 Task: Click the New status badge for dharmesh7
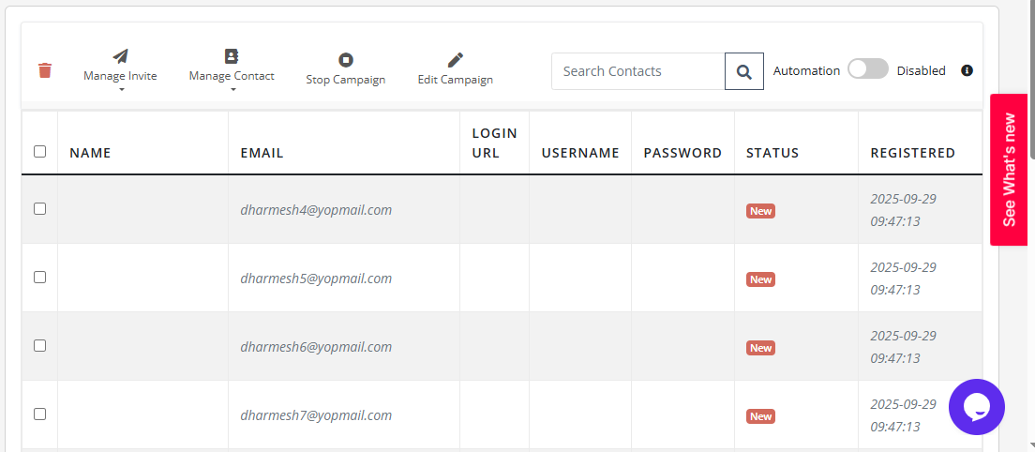click(x=760, y=416)
